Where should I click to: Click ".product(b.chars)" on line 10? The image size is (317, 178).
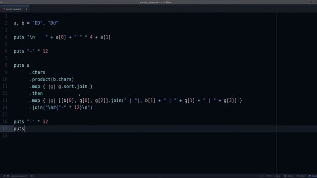pyautogui.click(x=52, y=79)
